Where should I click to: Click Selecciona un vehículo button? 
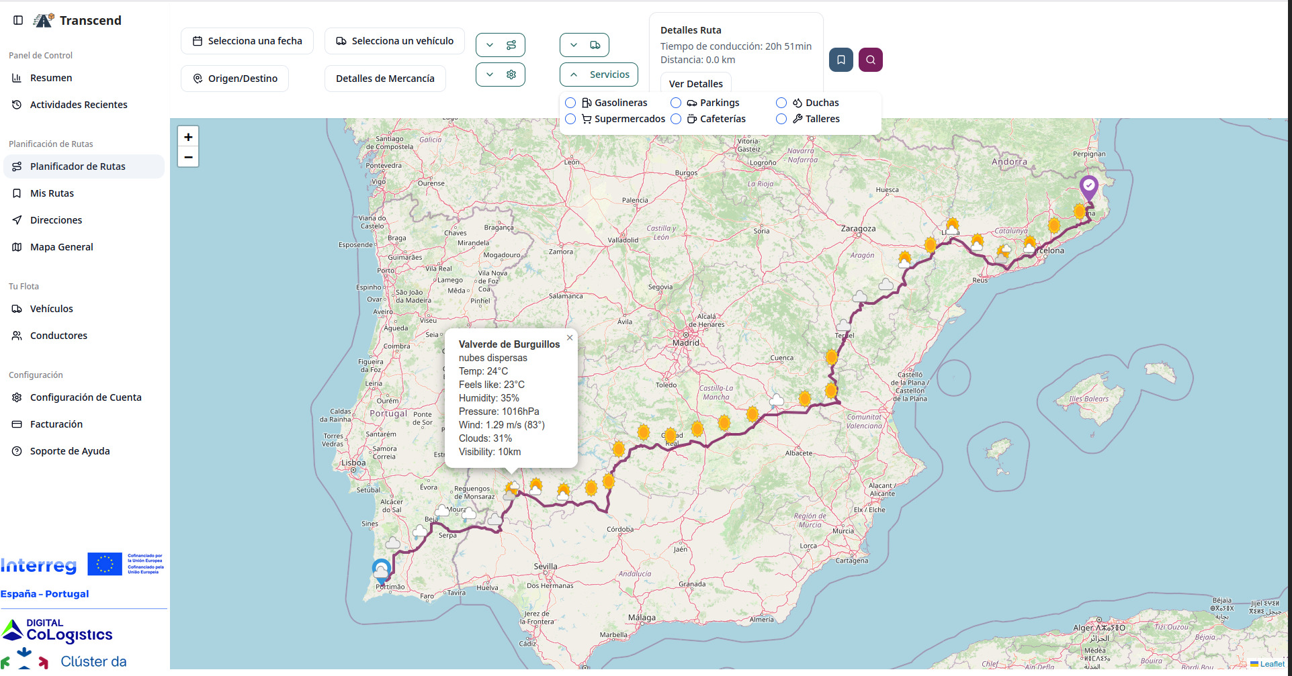point(394,41)
